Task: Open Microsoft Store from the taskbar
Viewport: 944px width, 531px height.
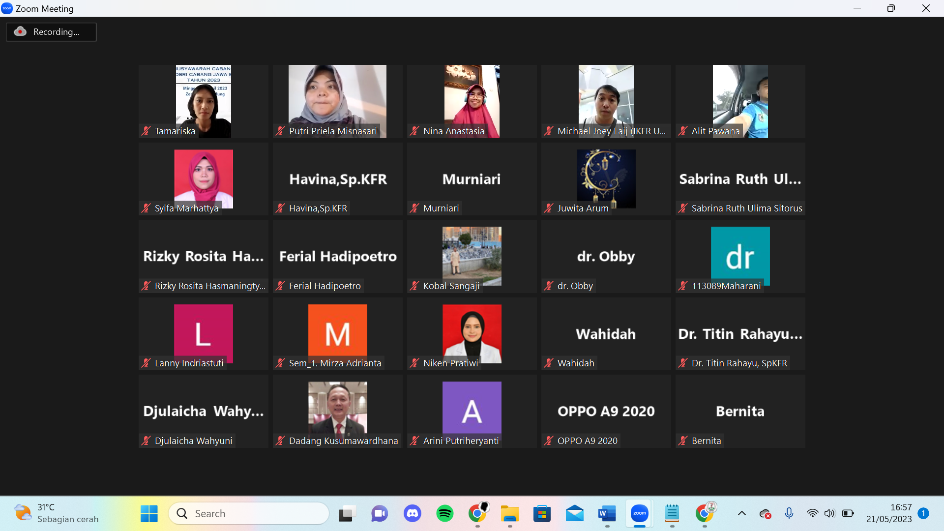Action: 542,514
